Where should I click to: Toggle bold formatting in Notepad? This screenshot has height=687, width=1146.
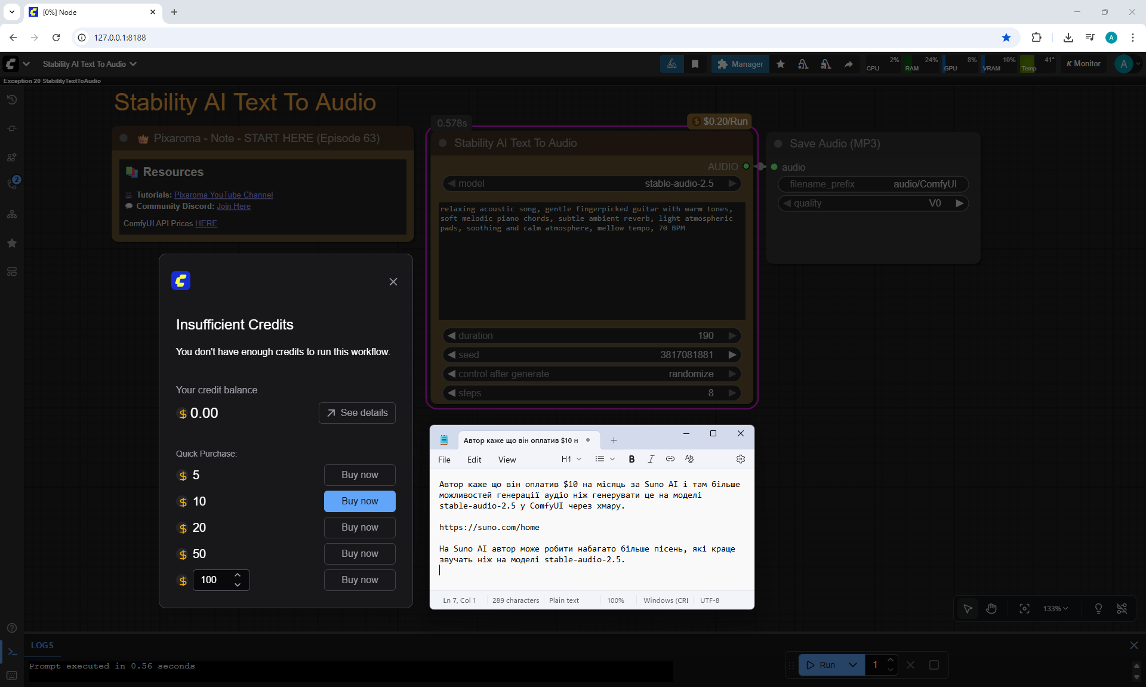pyautogui.click(x=631, y=459)
